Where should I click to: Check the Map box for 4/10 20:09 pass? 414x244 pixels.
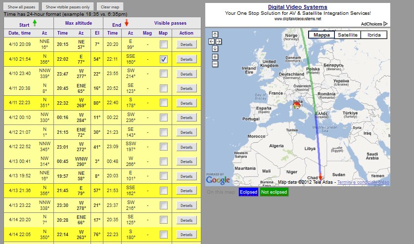(164, 44)
